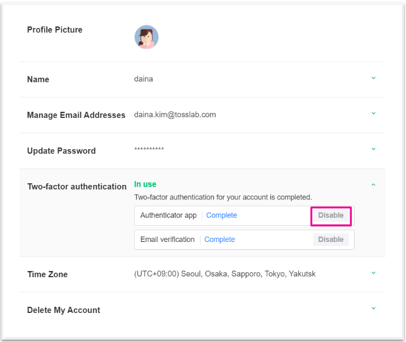Expand the Manage Email Addresses chevron
Screen dimensions: 406x342
374,113
